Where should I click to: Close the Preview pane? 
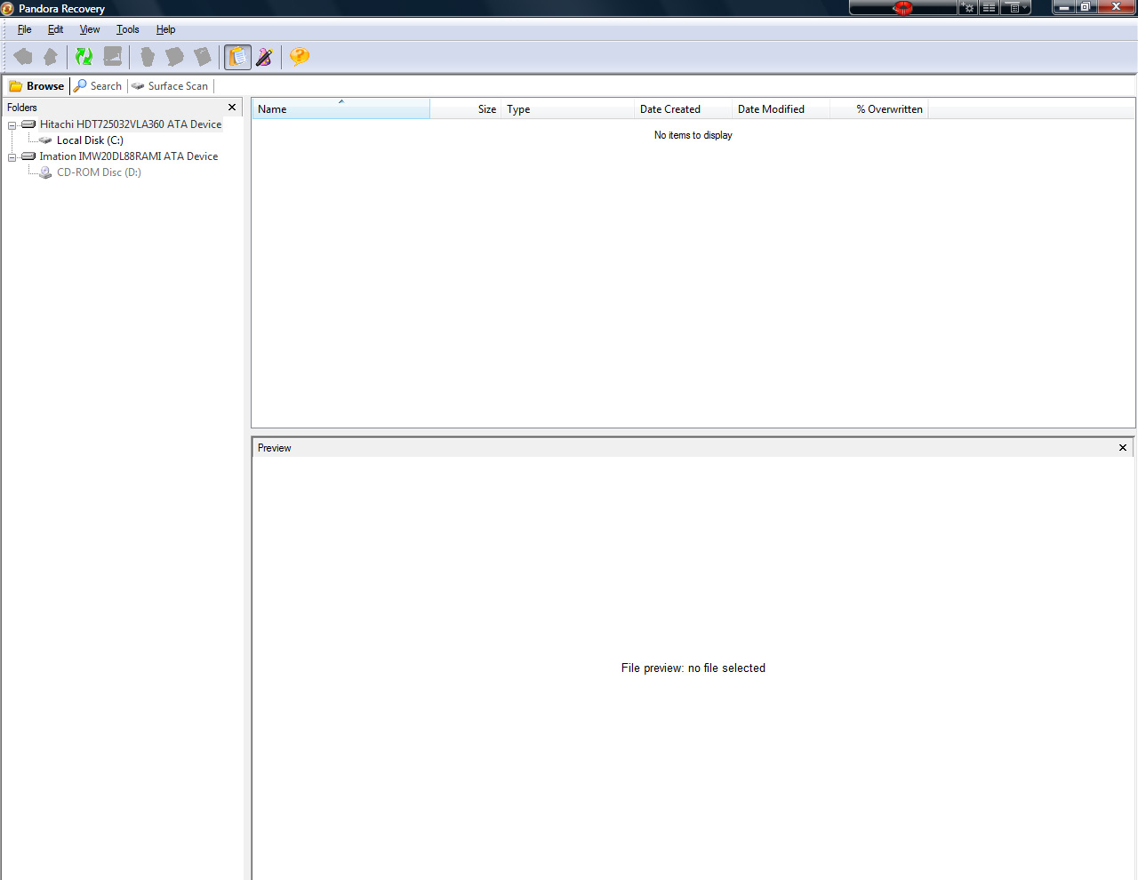(1123, 448)
